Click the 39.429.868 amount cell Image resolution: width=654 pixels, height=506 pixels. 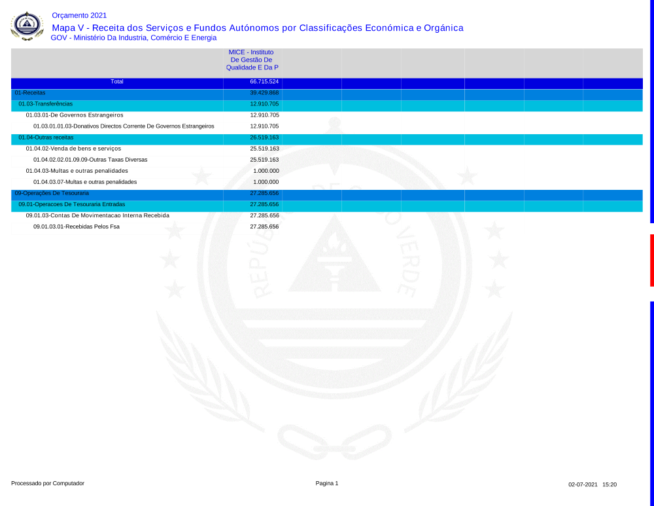click(x=264, y=93)
